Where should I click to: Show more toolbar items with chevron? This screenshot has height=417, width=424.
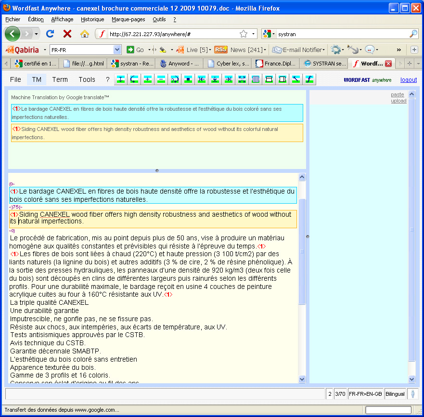[x=399, y=50]
